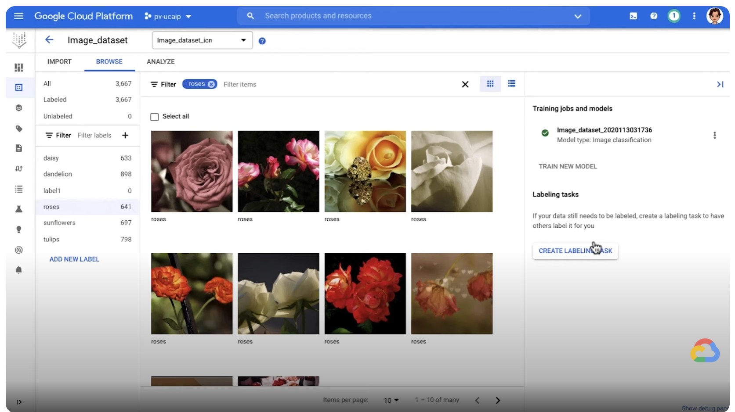Screen dimensions: 735x412
Task: Open the IMPORT tab
Action: pyautogui.click(x=59, y=62)
